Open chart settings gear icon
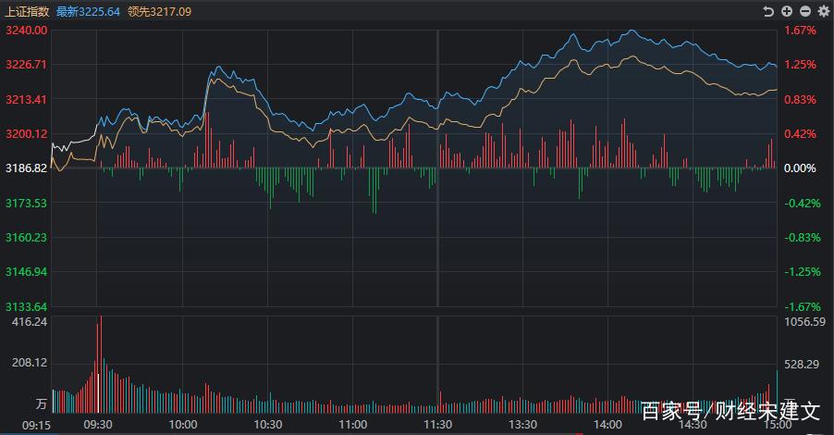834x435 pixels. tap(822, 11)
